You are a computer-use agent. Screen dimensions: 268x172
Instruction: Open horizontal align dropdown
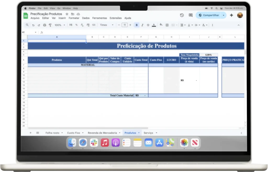click(x=183, y=25)
